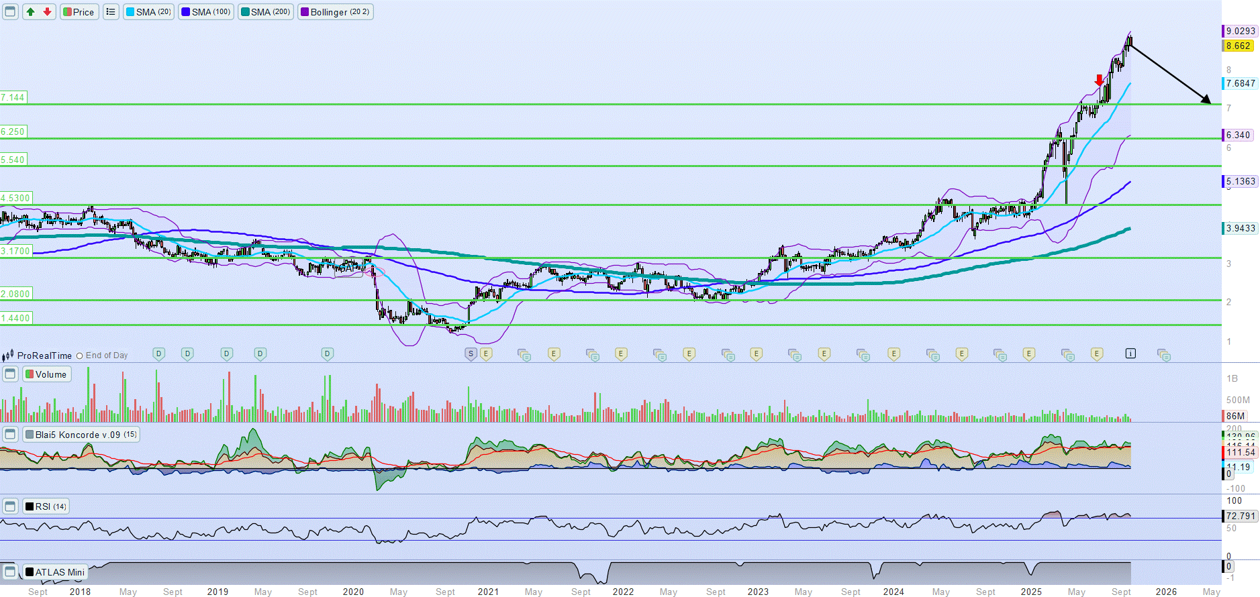
Task: Click the green up arrow in the toolbar
Action: 30,12
